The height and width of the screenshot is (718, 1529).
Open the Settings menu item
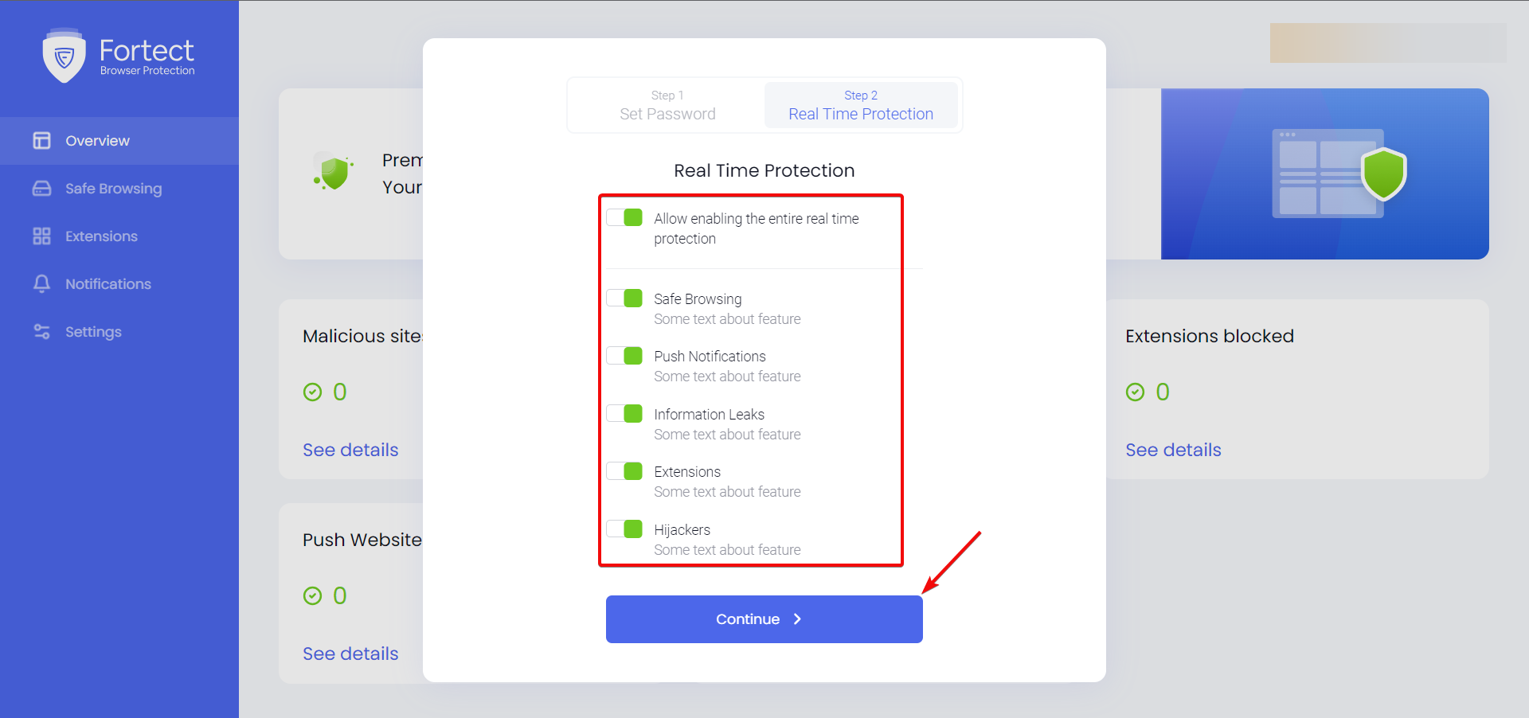[93, 332]
